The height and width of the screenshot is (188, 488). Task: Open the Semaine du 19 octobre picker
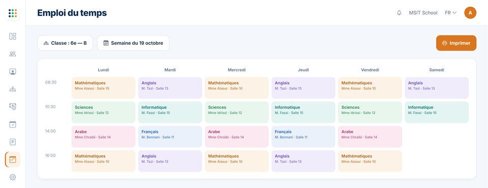133,43
